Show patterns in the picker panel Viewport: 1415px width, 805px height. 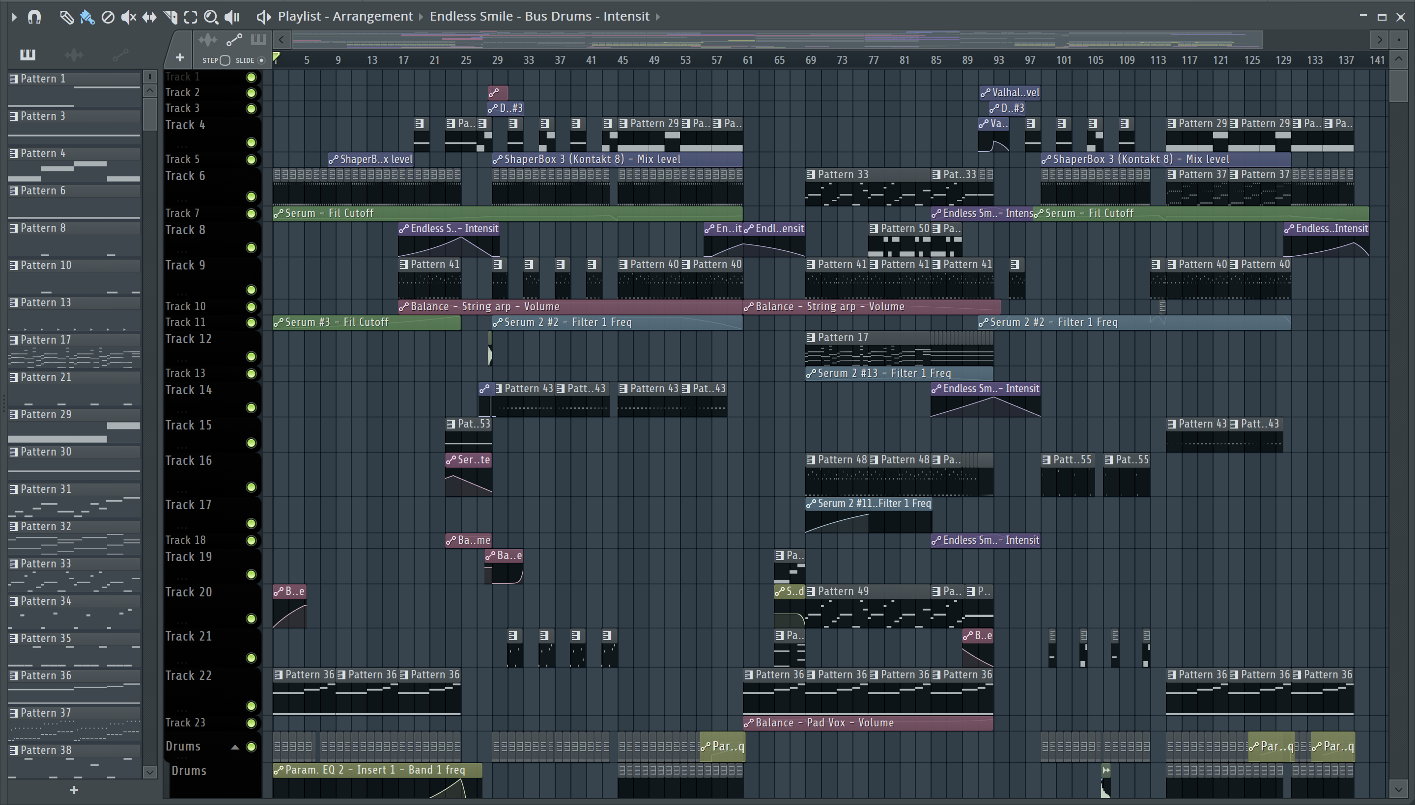pyautogui.click(x=28, y=55)
